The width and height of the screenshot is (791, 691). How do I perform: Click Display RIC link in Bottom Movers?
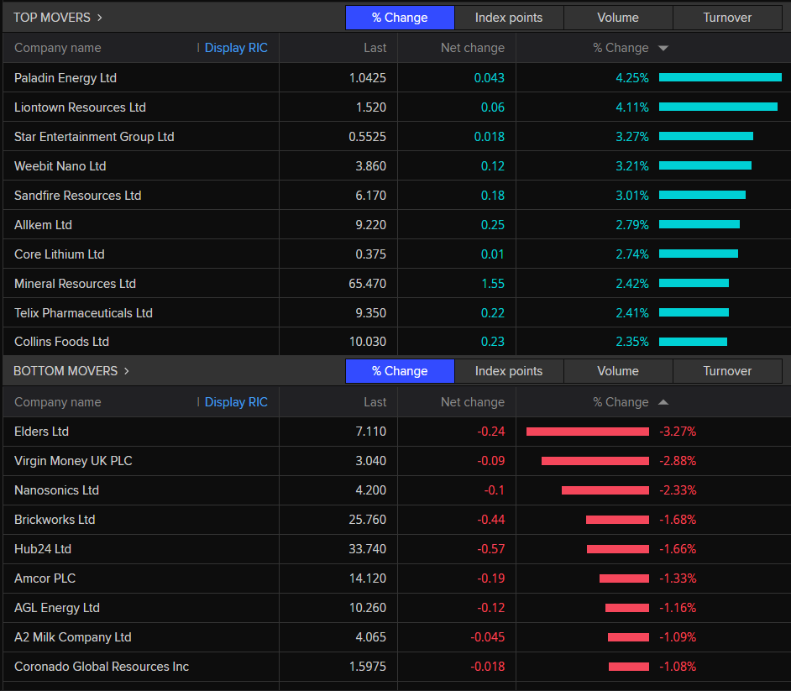click(x=236, y=402)
